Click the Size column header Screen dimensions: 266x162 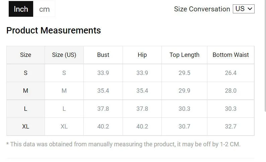coord(25,55)
